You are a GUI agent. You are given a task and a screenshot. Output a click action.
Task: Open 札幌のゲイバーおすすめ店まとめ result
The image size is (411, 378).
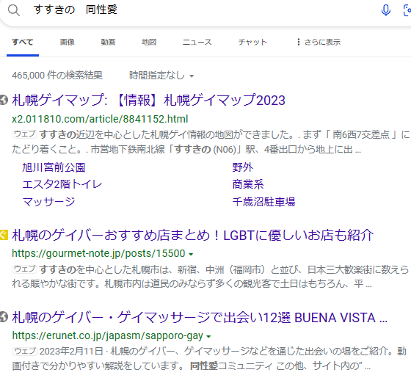click(192, 235)
